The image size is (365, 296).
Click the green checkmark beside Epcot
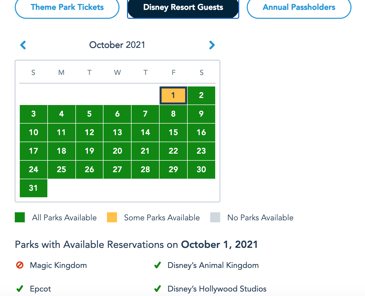(20, 289)
